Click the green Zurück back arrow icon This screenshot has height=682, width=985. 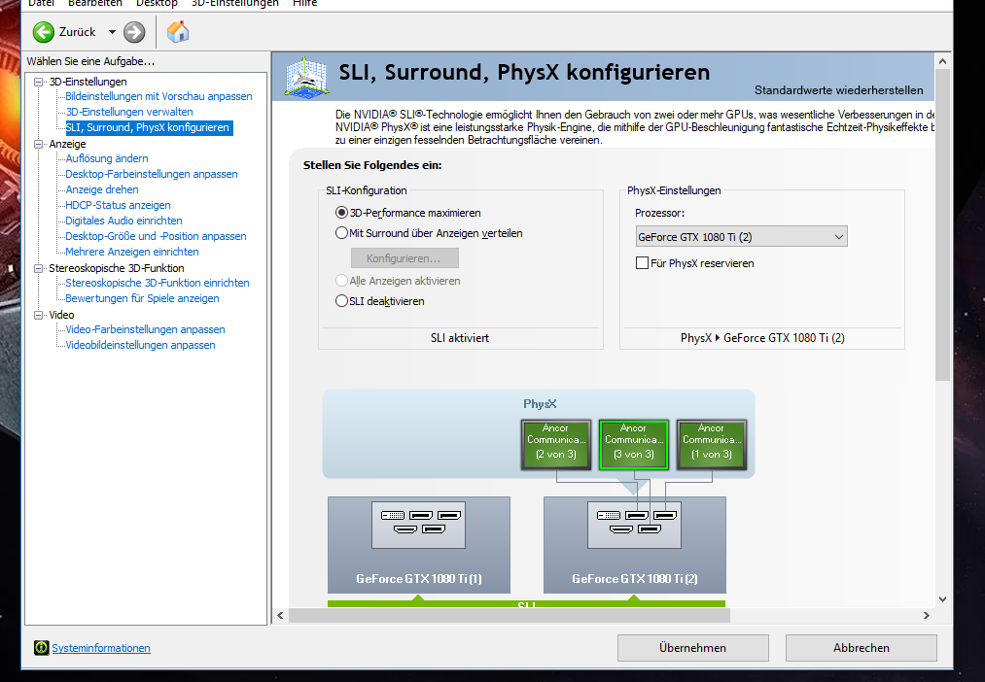(x=44, y=32)
